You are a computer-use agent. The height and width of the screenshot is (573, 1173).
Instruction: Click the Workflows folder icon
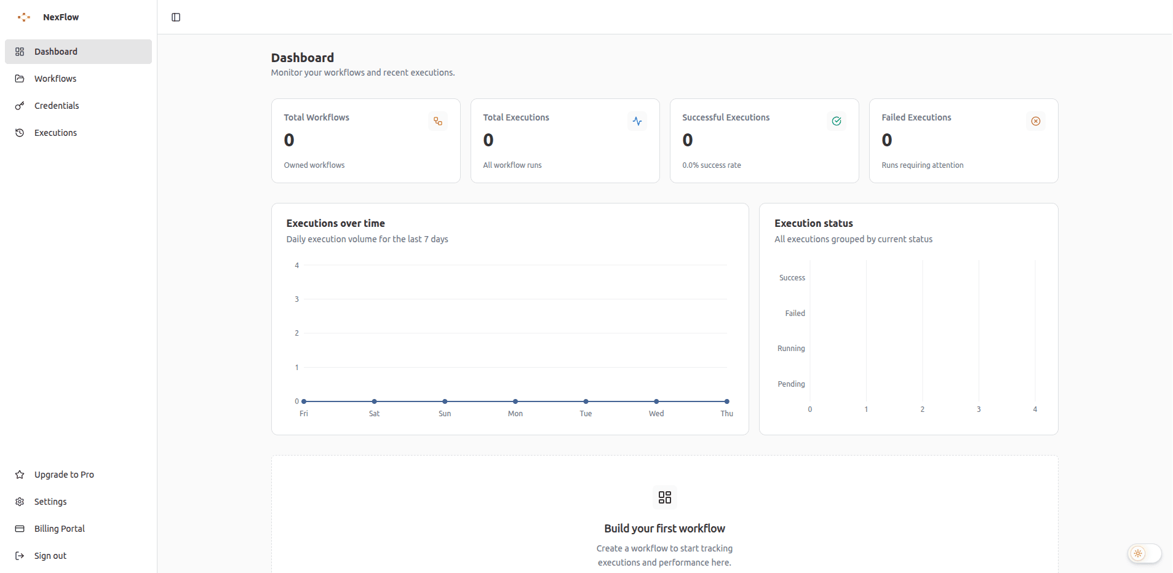[x=20, y=79]
